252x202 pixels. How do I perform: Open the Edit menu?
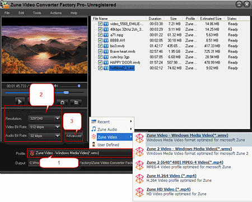21,13
